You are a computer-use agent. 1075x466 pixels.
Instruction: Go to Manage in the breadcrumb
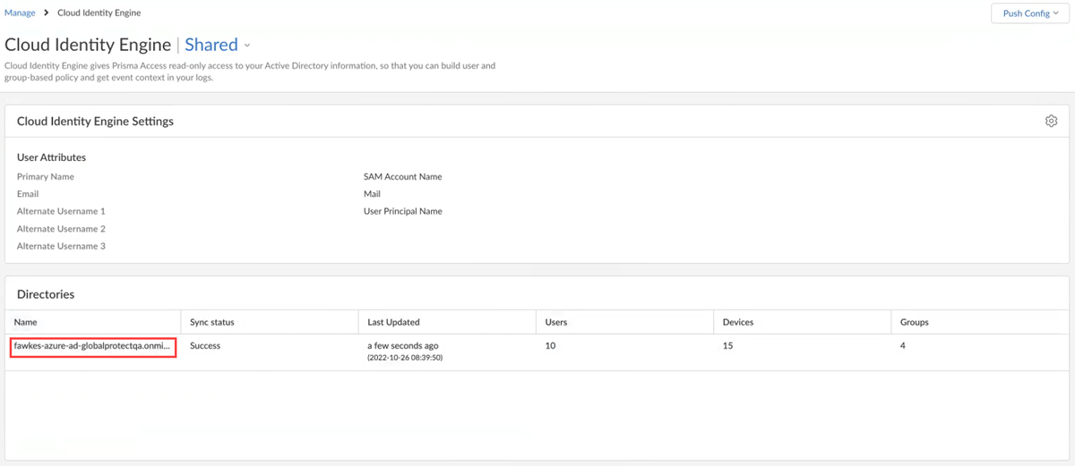click(x=20, y=13)
